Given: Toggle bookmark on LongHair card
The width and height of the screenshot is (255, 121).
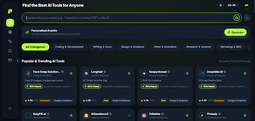Looking at the screenshot, I should click(x=129, y=74).
